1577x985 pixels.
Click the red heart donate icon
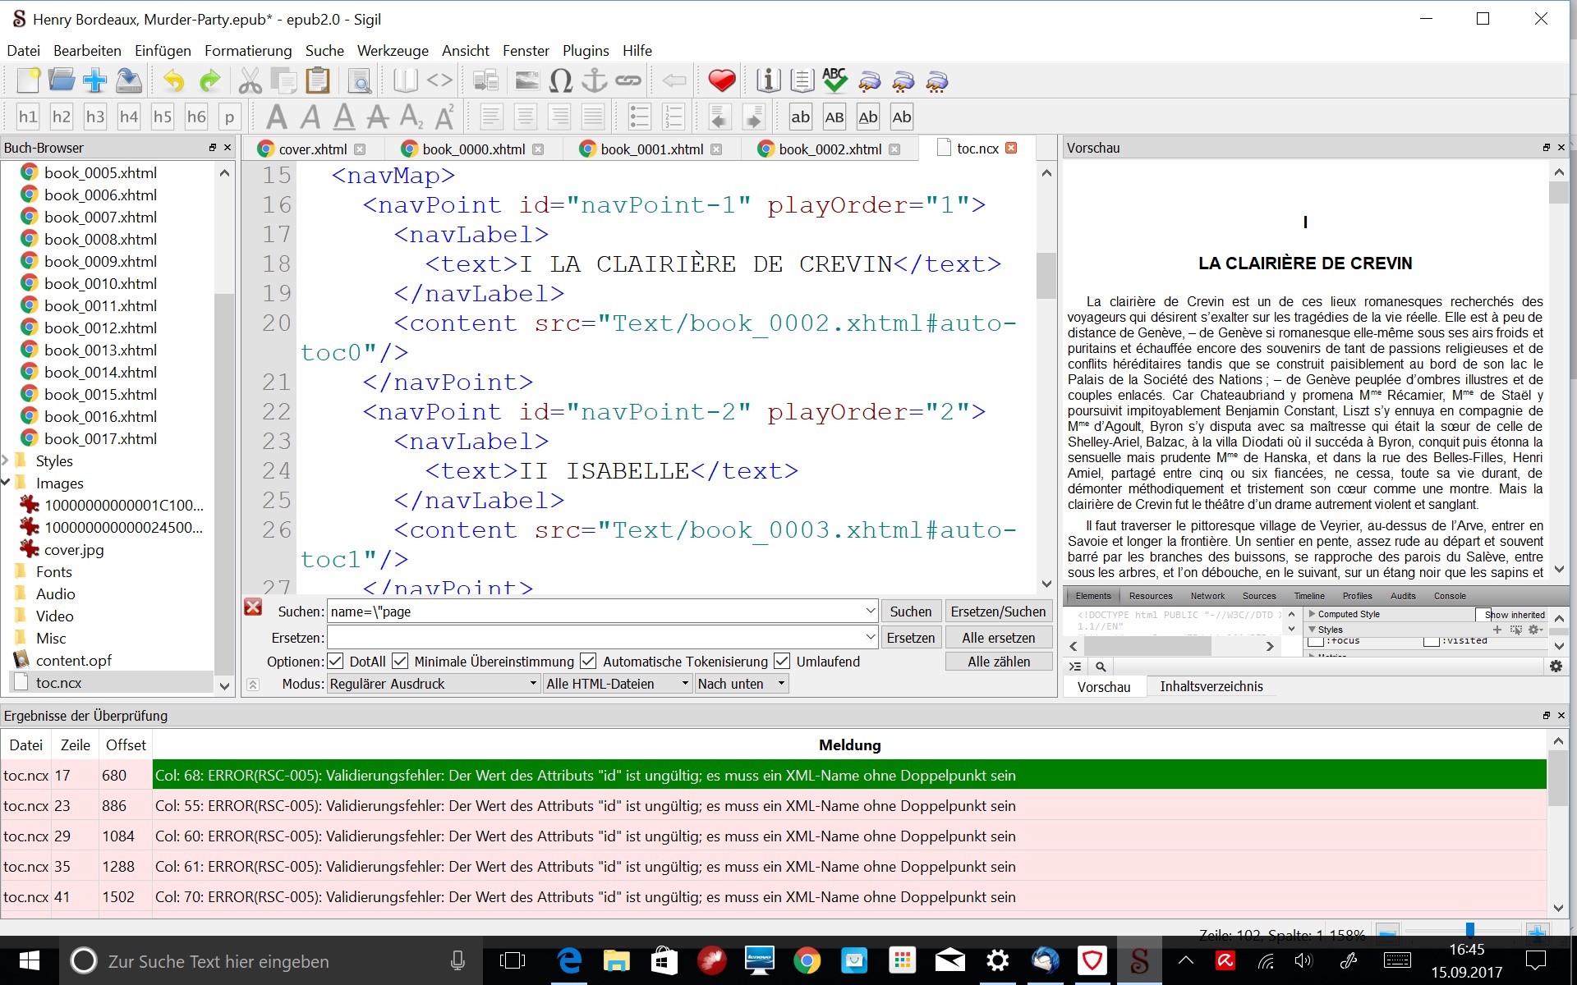(x=721, y=80)
